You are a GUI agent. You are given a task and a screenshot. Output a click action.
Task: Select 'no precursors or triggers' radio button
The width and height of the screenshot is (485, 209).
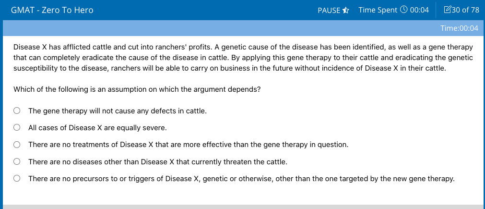[17, 179]
